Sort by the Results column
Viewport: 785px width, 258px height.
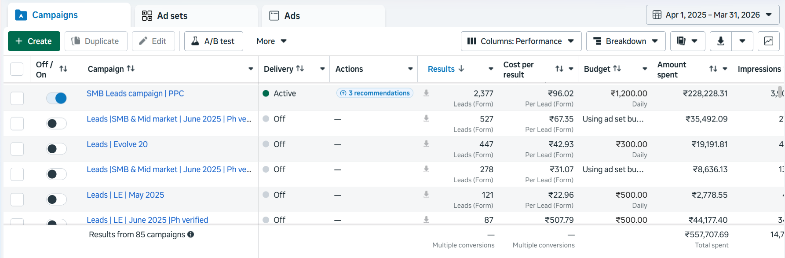pos(446,69)
